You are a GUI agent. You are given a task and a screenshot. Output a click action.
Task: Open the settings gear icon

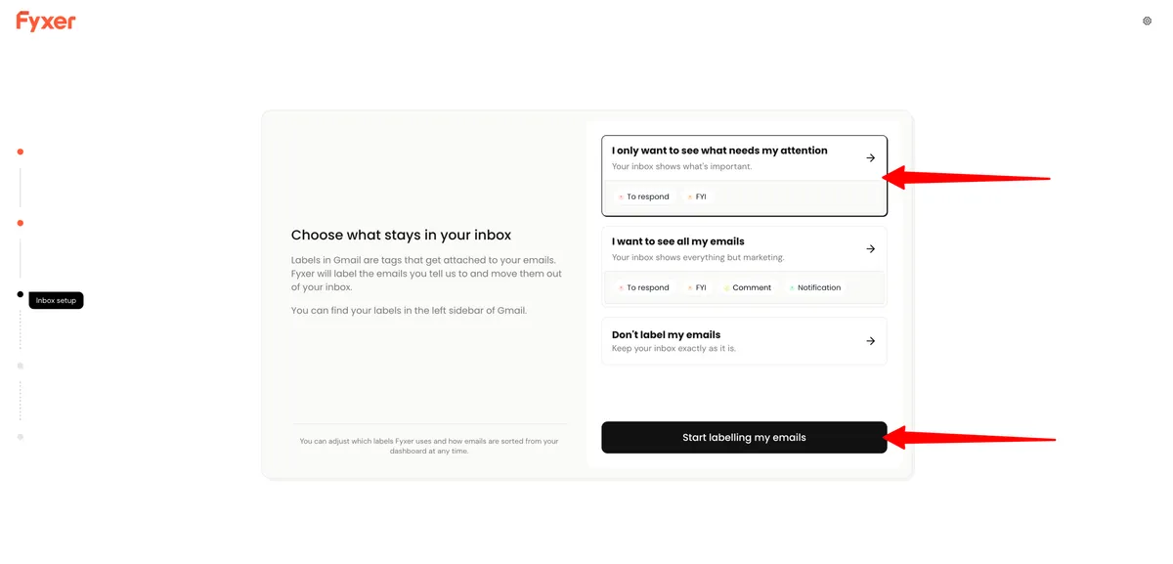tap(1147, 21)
